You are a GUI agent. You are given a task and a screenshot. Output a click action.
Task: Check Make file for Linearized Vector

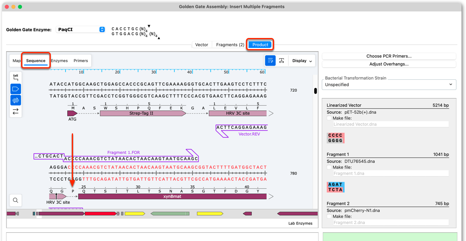pyautogui.click(x=329, y=118)
